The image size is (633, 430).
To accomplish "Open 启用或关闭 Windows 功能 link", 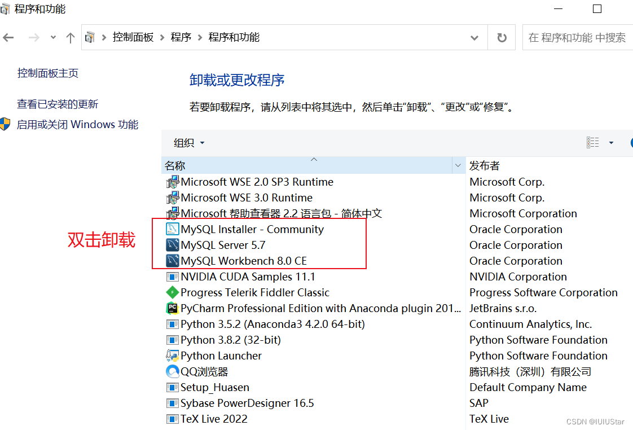I will coord(77,124).
